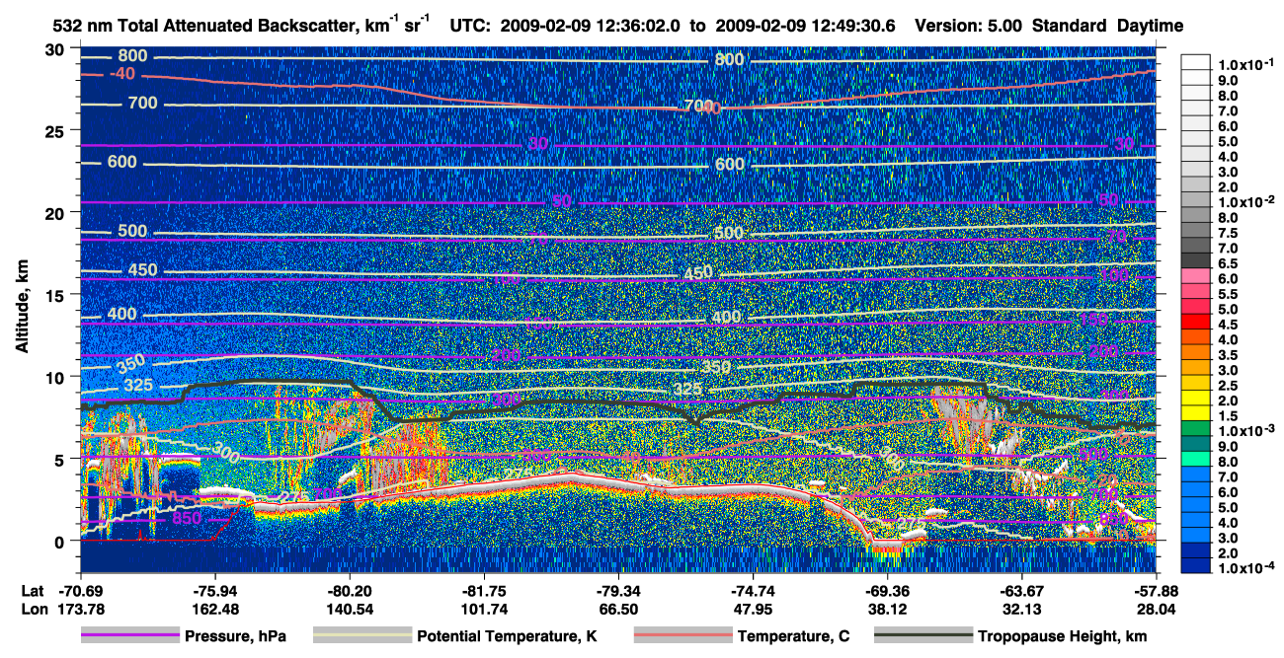Click the 'Potential Temperature, K' legend label
1284x658 pixels.
click(x=508, y=637)
